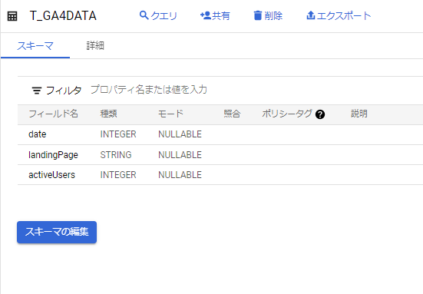The height and width of the screenshot is (294, 423).
Task: Click the フィルタ filter icon
Action: click(37, 91)
